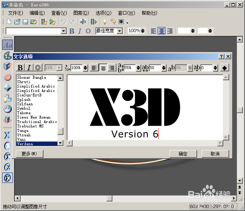Select Tahoma in the font list

pos(37,113)
